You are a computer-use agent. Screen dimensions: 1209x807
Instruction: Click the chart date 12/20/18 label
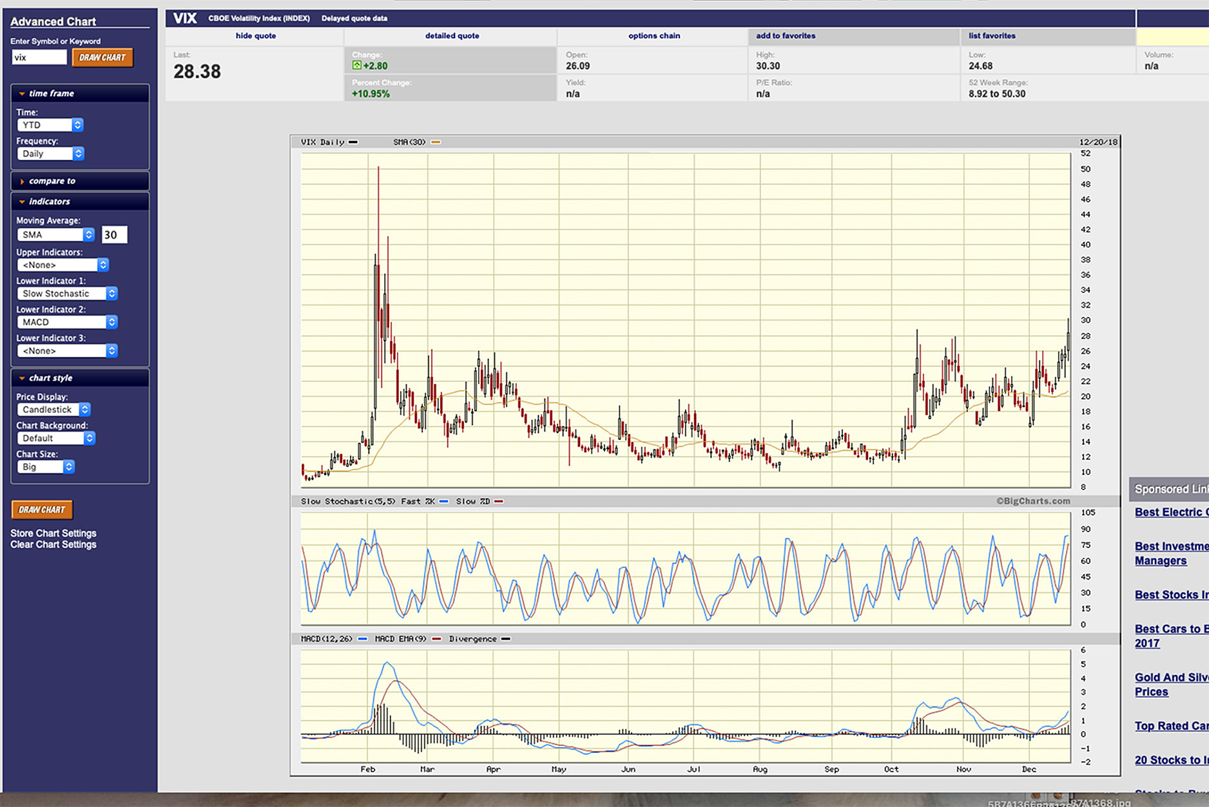pos(1098,142)
